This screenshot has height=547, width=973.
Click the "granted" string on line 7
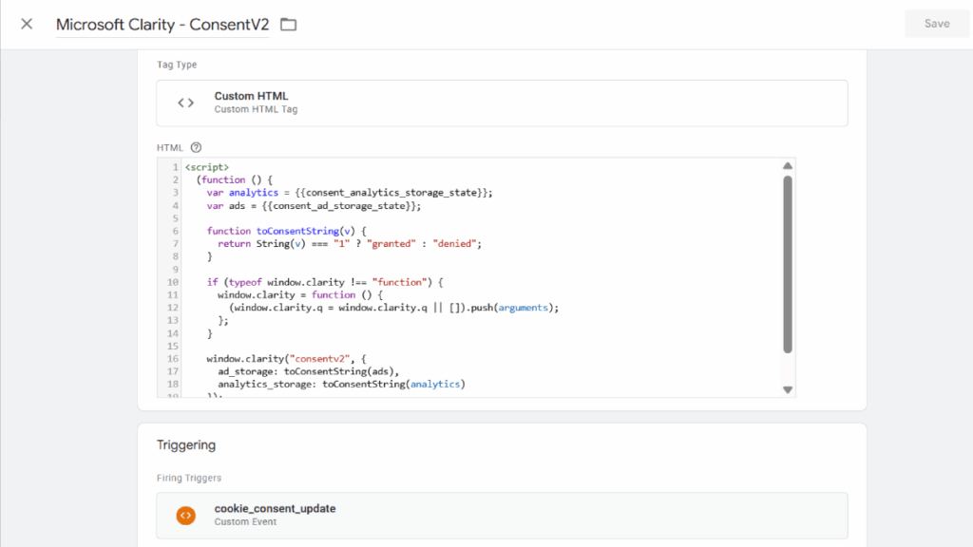click(391, 244)
